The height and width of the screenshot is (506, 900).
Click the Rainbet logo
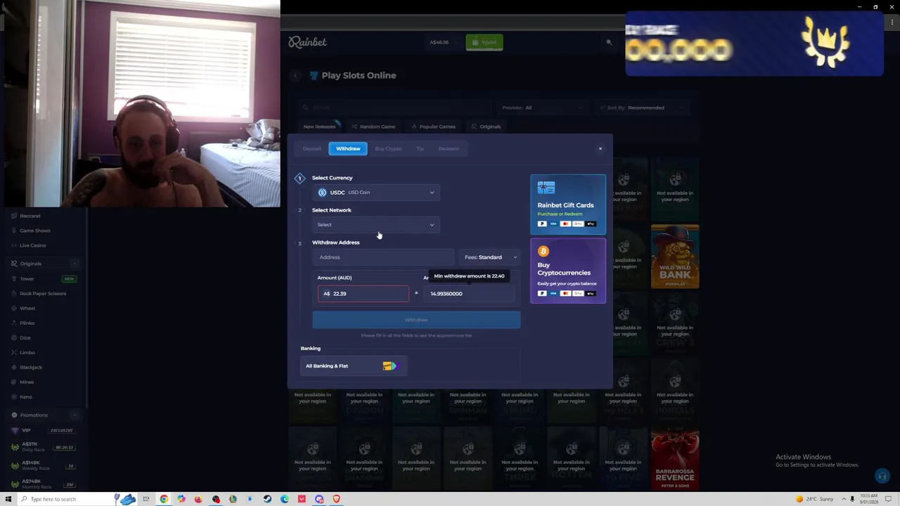[x=307, y=42]
